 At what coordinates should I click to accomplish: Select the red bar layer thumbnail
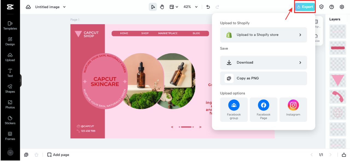(338, 48)
